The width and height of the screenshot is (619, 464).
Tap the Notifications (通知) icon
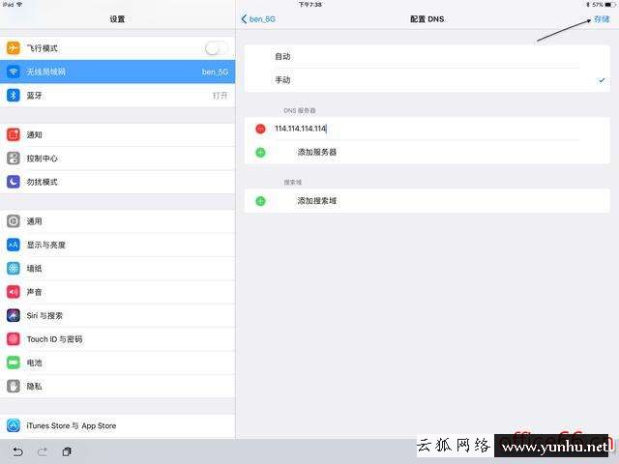click(13, 134)
